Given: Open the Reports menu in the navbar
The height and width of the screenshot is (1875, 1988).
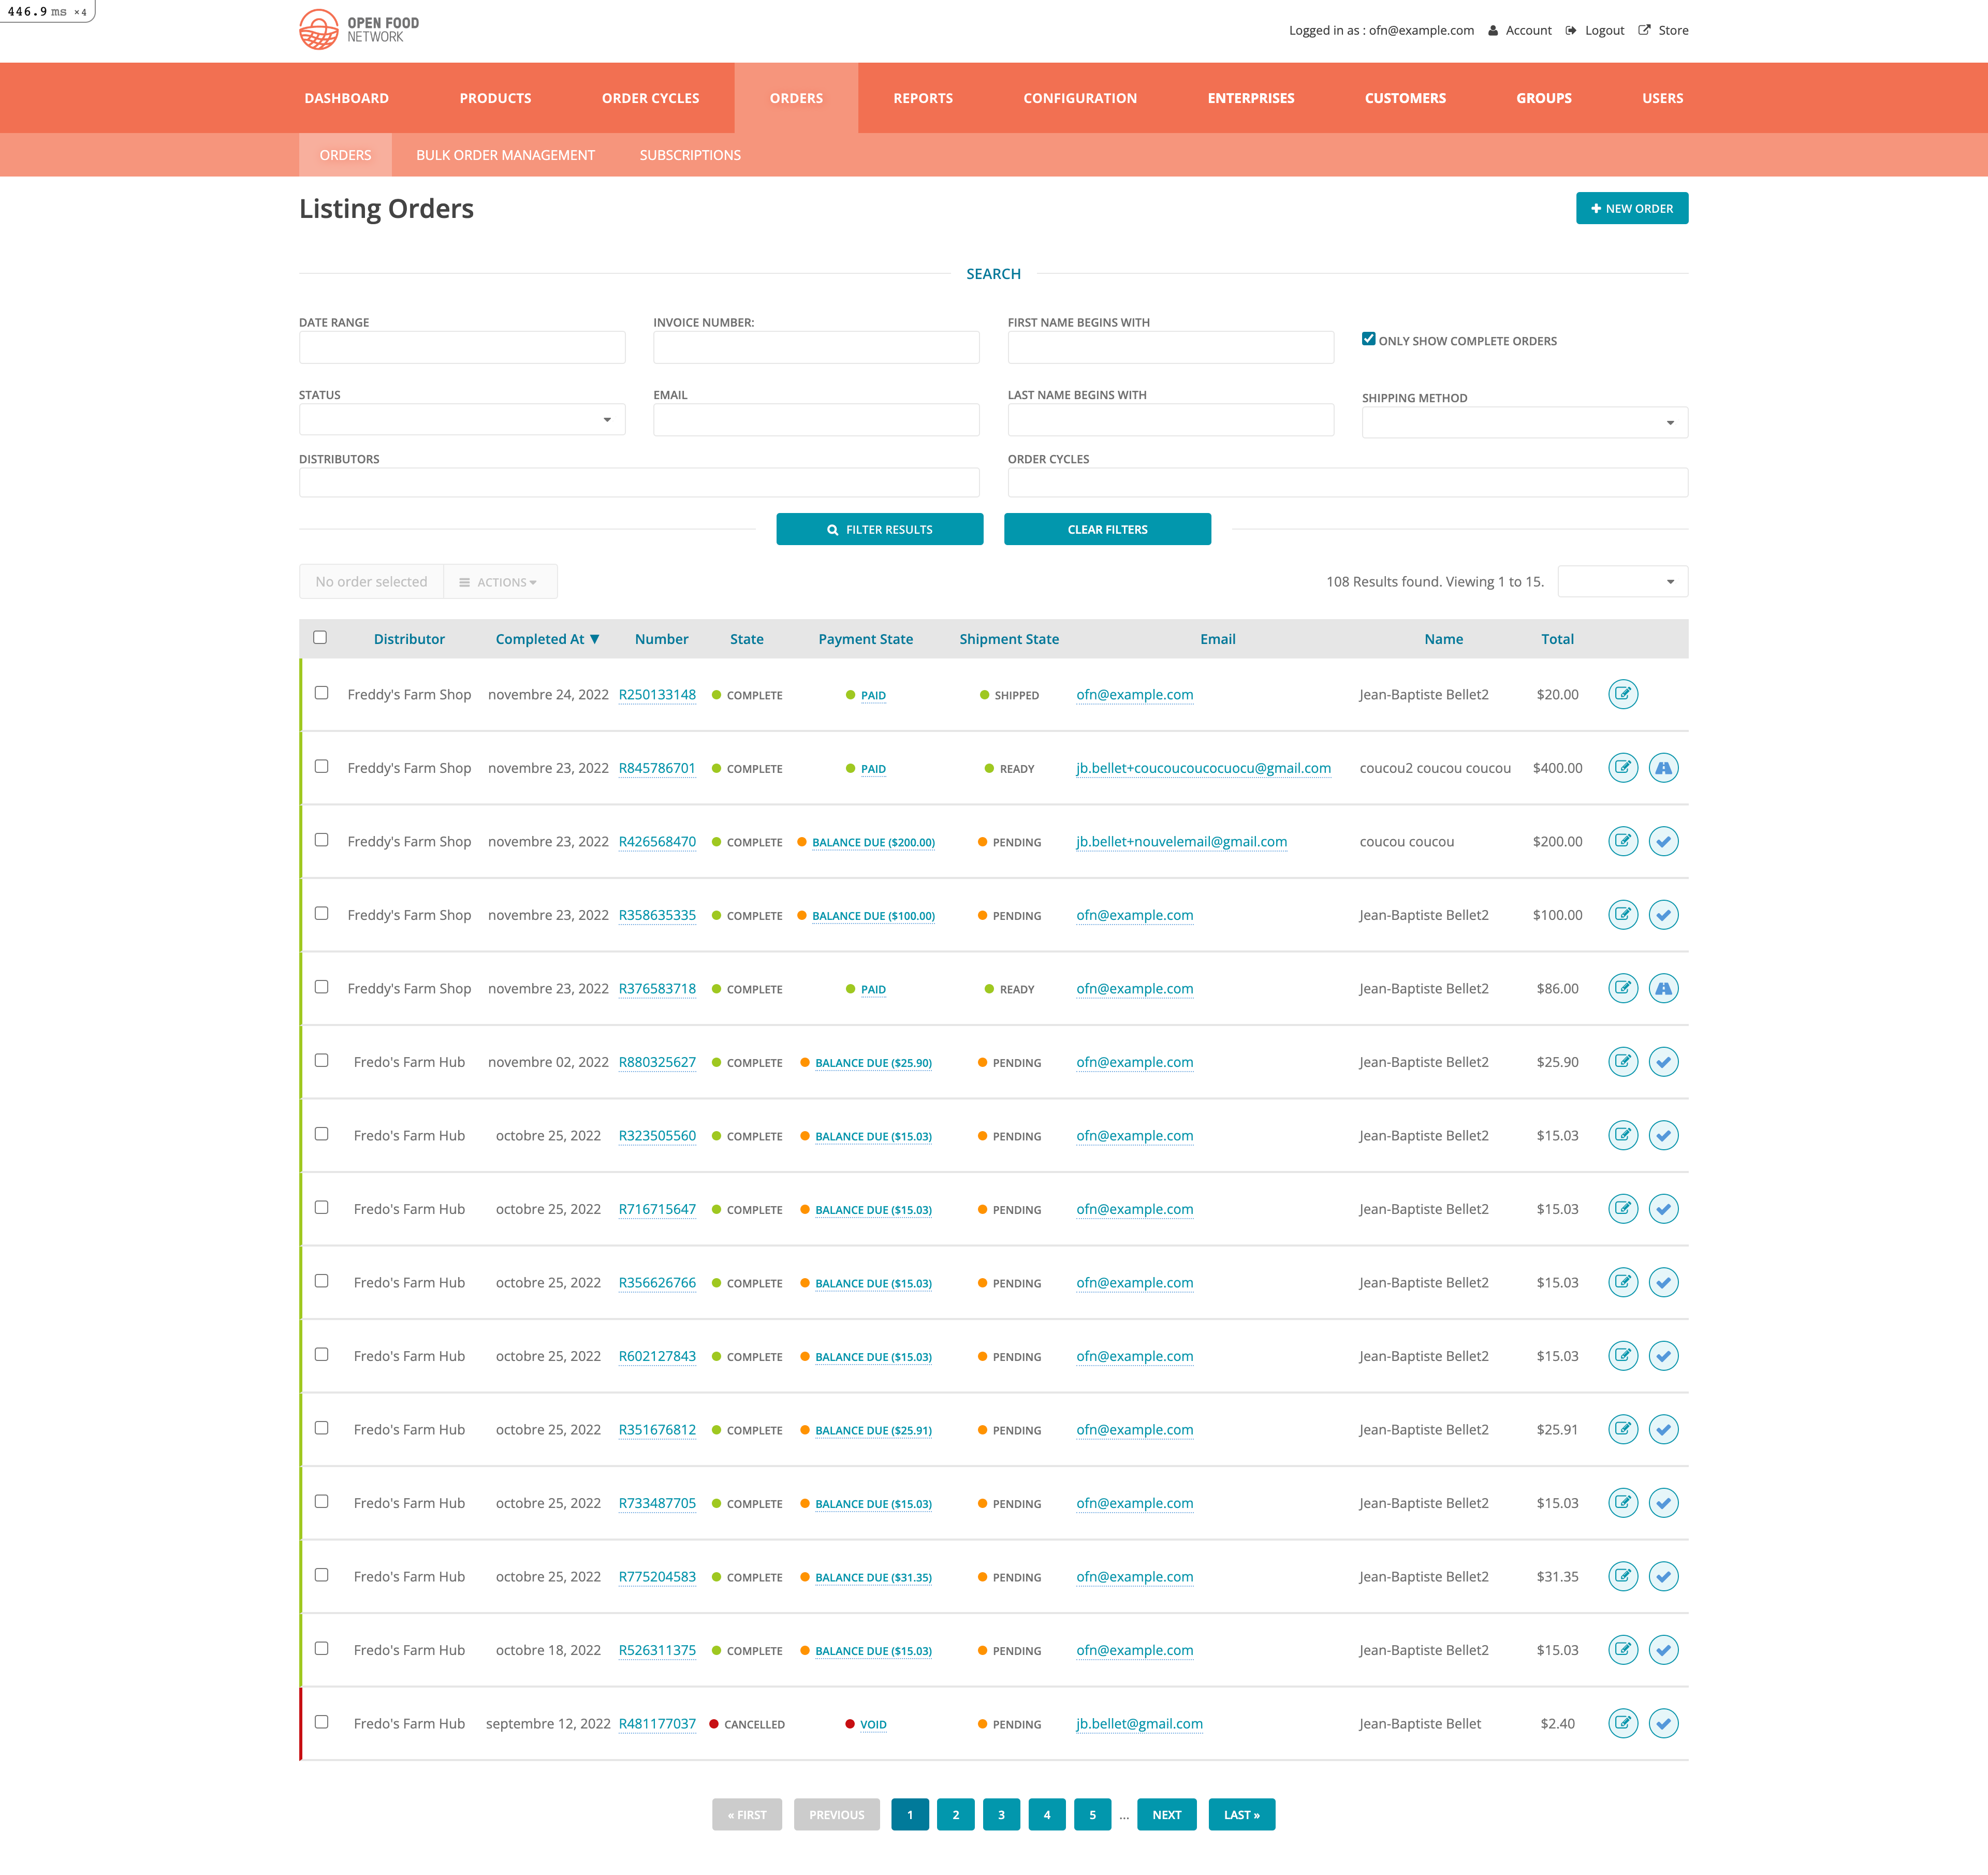Looking at the screenshot, I should 923,97.
